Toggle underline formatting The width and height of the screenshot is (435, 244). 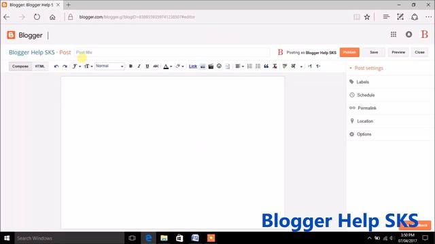click(x=147, y=66)
